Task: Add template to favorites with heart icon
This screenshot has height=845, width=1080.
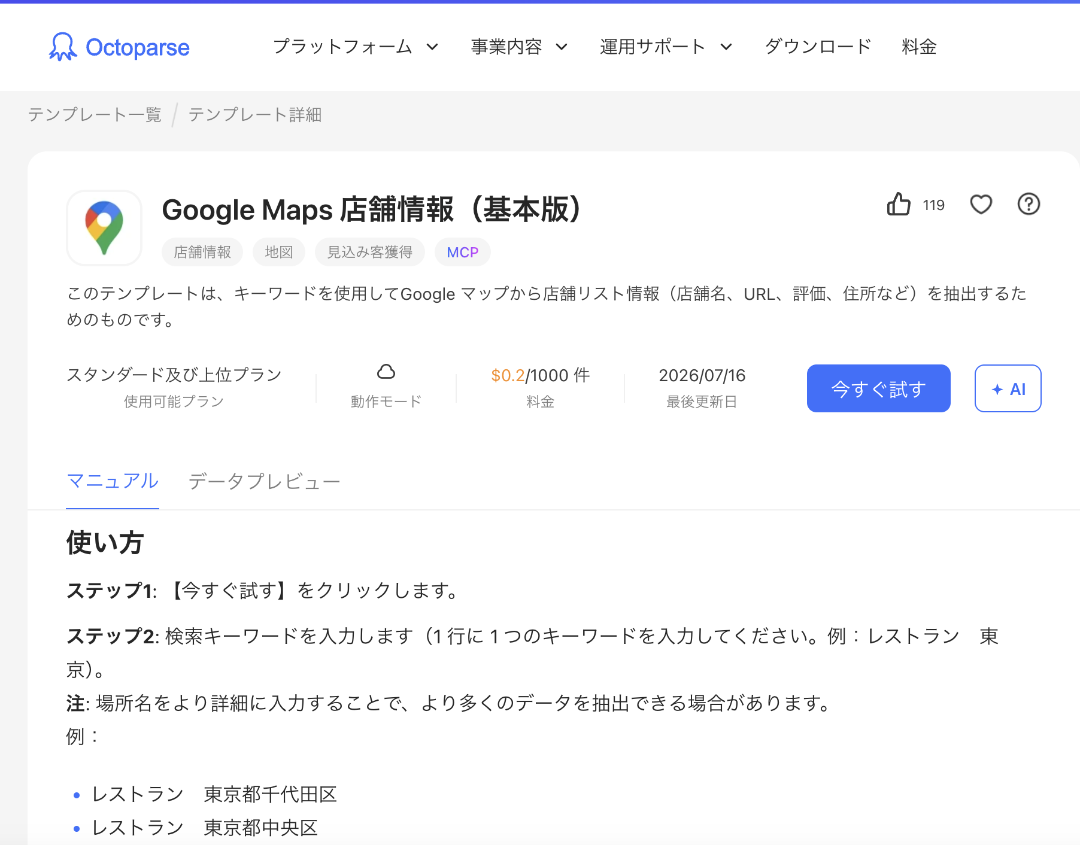Action: coord(981,205)
